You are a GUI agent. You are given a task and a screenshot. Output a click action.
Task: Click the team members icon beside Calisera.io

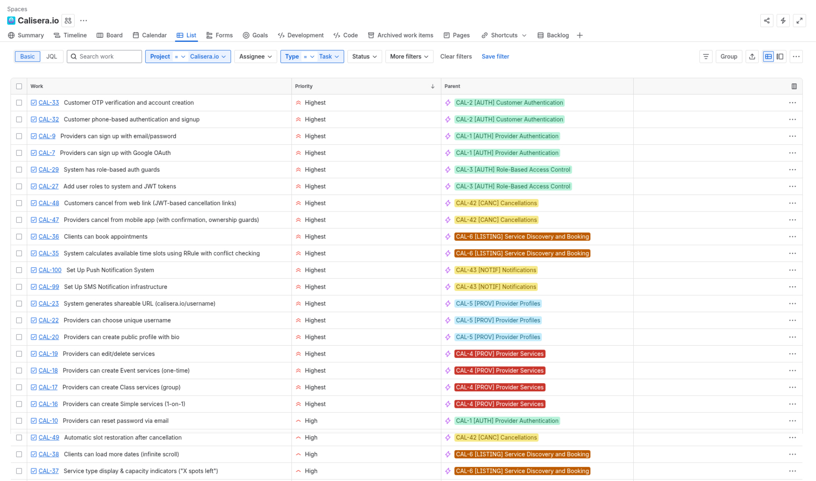coord(68,21)
